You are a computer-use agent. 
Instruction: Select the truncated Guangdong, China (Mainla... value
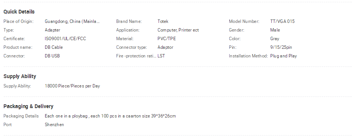tap(72, 21)
